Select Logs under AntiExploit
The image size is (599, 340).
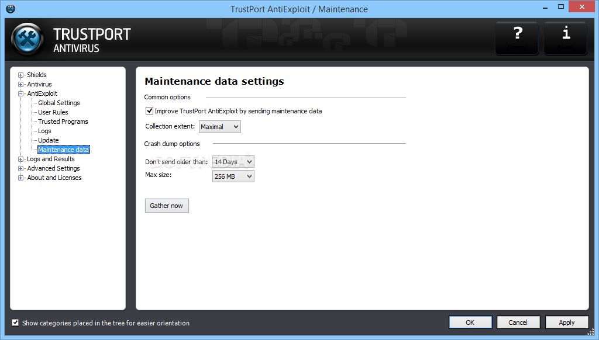pyautogui.click(x=44, y=131)
